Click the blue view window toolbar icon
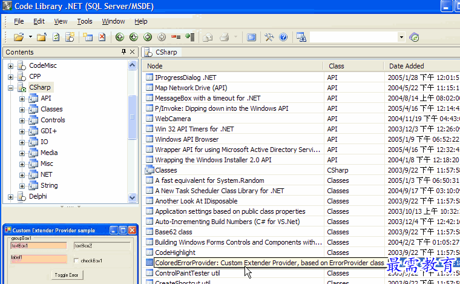The width and height of the screenshot is (460, 284). [x=251, y=38]
